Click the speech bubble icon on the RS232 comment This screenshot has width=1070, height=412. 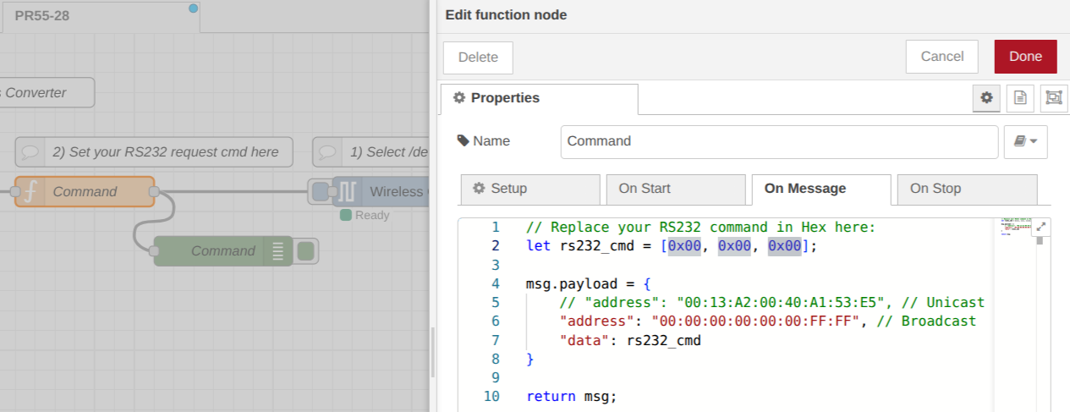(x=30, y=153)
